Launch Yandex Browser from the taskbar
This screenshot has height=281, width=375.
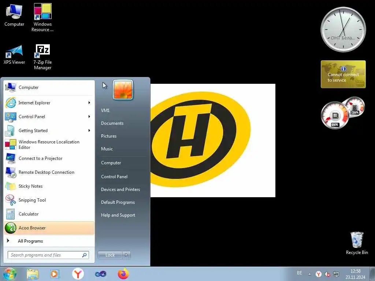click(78, 274)
